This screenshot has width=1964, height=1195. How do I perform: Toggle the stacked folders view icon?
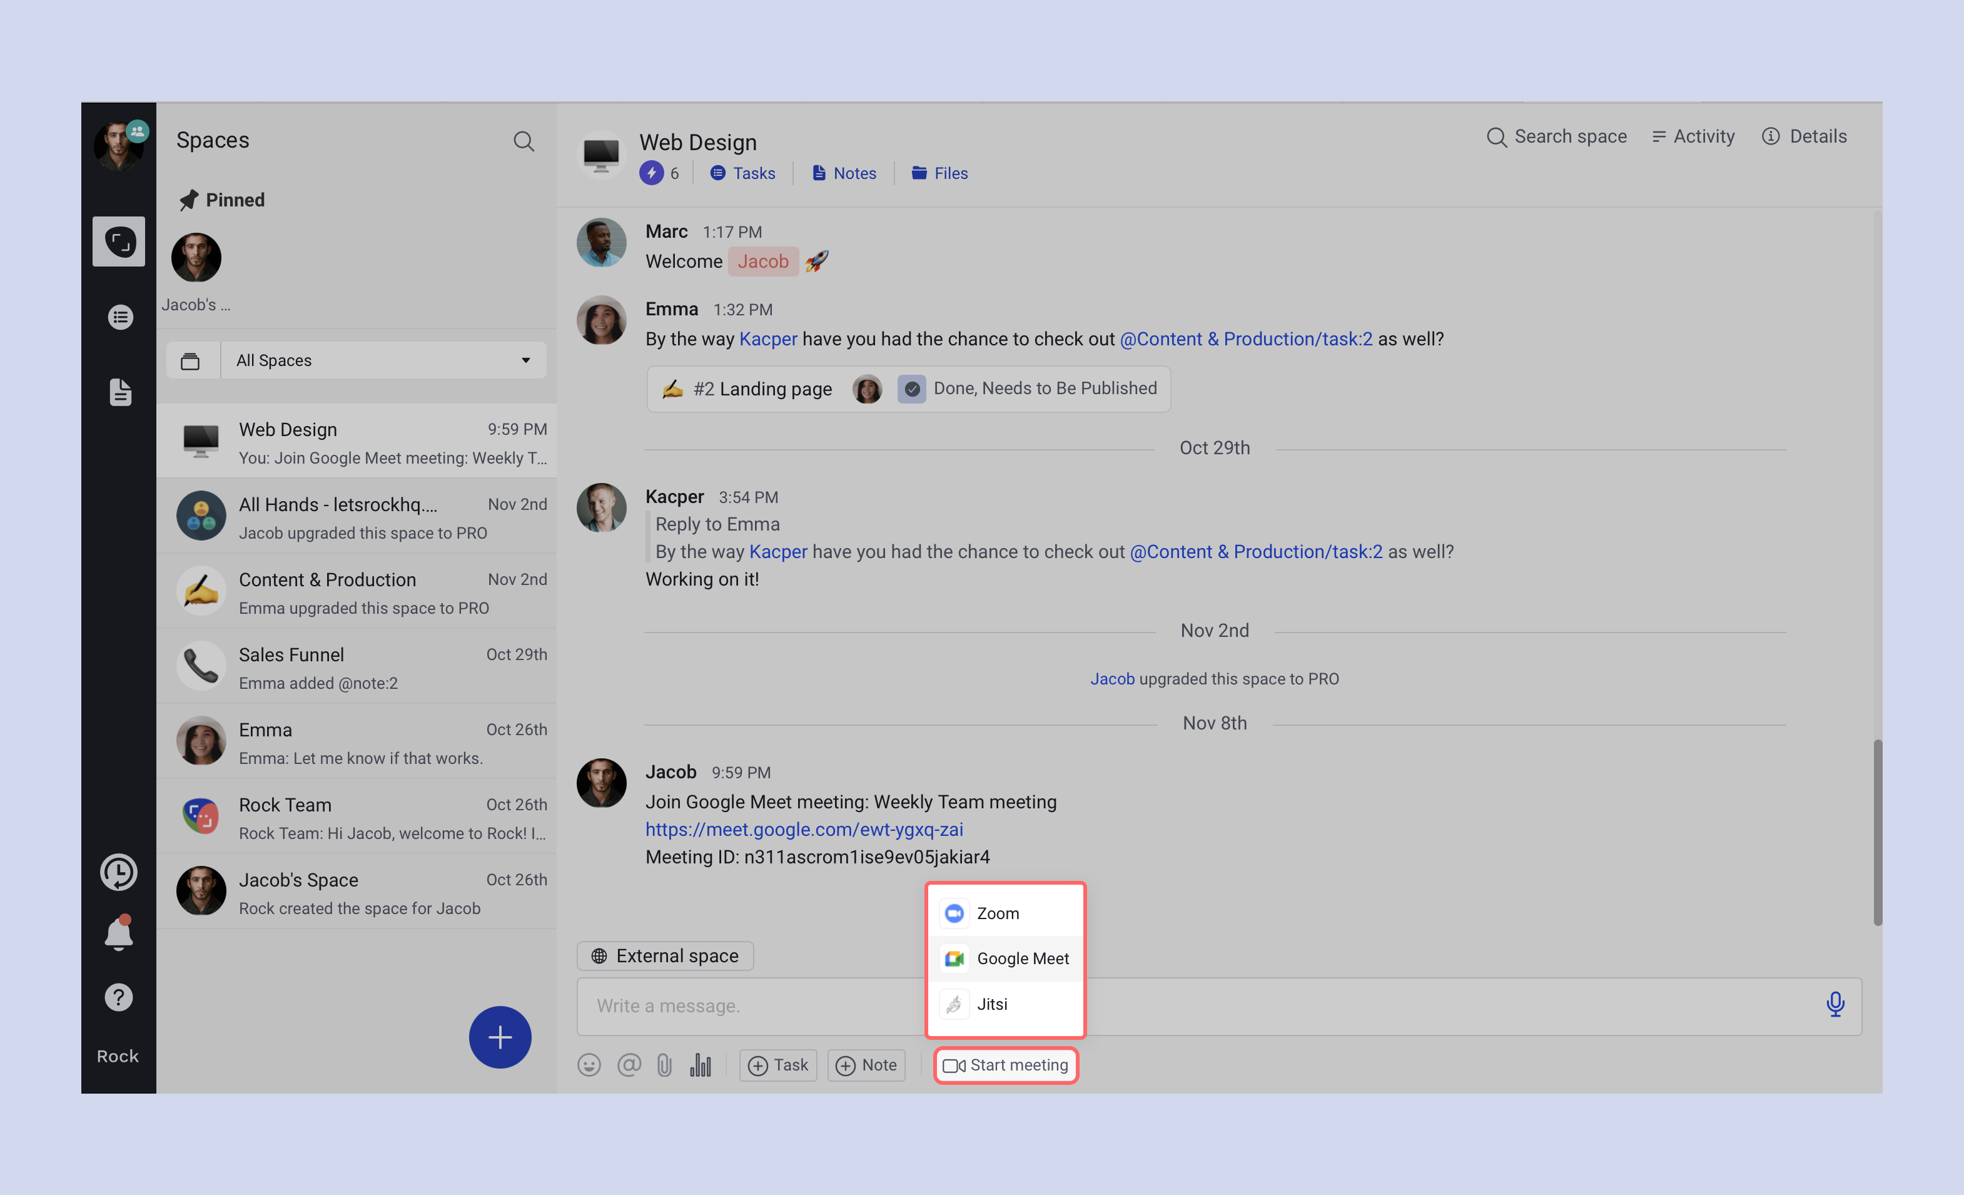[x=190, y=361]
